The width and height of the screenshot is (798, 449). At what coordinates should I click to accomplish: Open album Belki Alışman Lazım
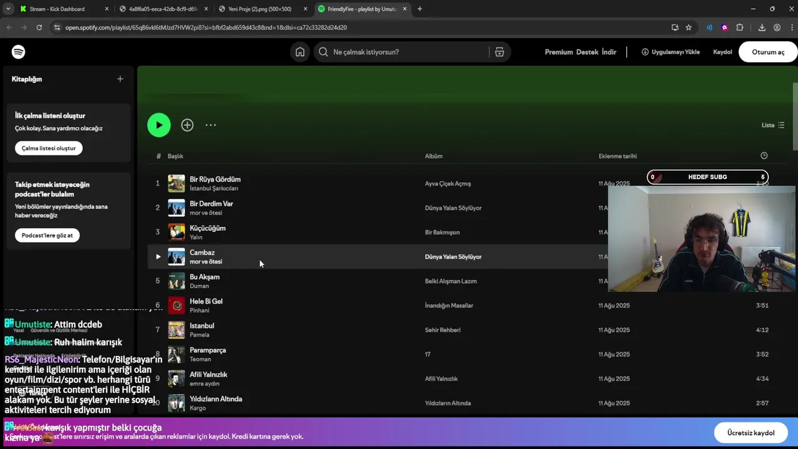point(451,281)
